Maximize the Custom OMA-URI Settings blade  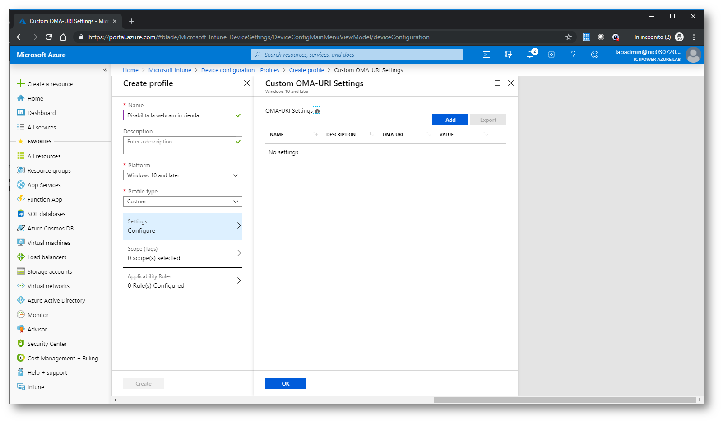[497, 83]
